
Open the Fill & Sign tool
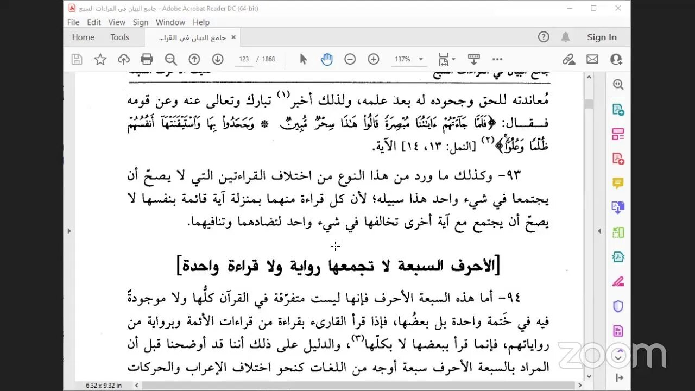point(618,282)
